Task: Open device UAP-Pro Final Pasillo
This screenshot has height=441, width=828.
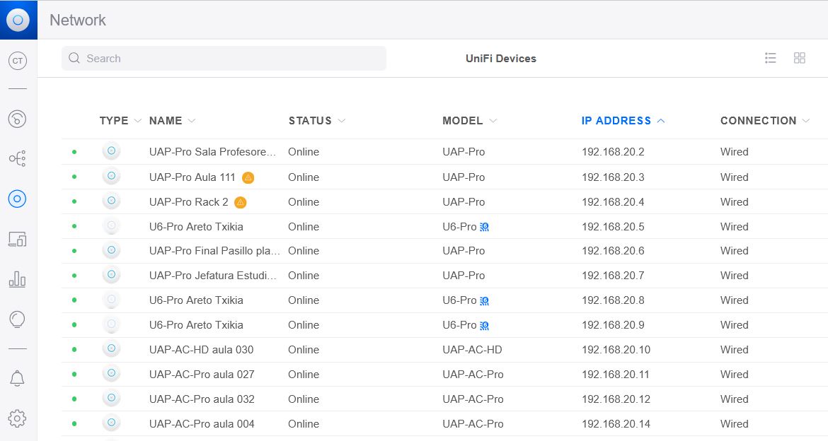Action: (214, 251)
